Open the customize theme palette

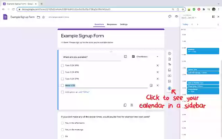[170, 16]
